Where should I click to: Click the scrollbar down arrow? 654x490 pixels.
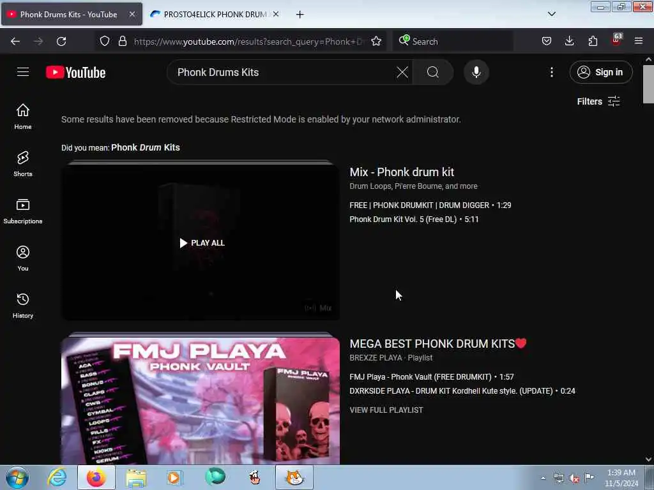click(648, 459)
